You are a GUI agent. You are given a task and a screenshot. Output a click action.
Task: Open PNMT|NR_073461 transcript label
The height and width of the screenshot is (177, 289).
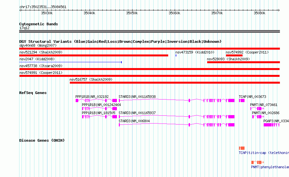coord(264,105)
